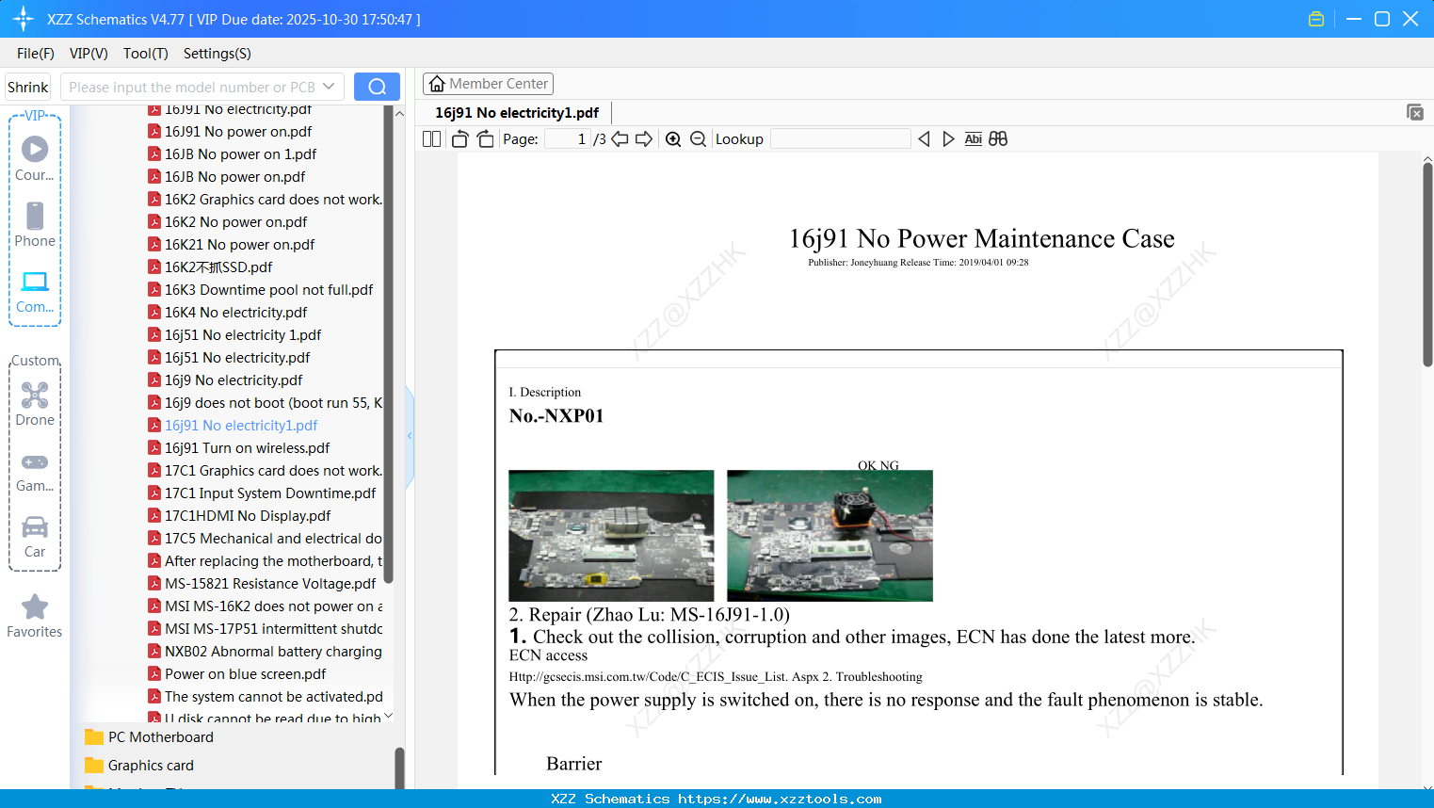Select the Computer category icon
The width and height of the screenshot is (1434, 808).
(x=35, y=291)
